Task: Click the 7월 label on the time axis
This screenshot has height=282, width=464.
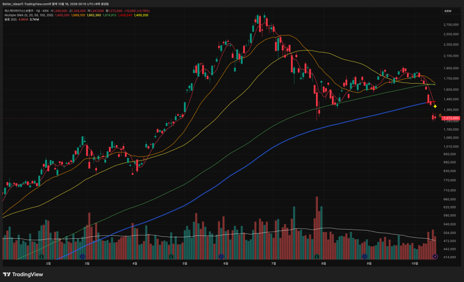Action: 273,263
